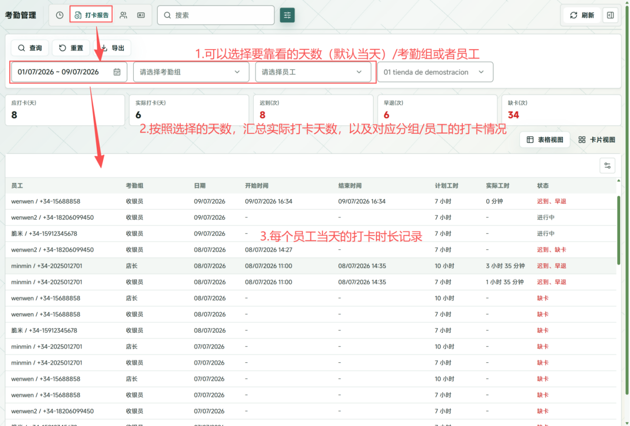630x426 pixels.
Task: Click the 实际工时 column header
Action: 498,186
